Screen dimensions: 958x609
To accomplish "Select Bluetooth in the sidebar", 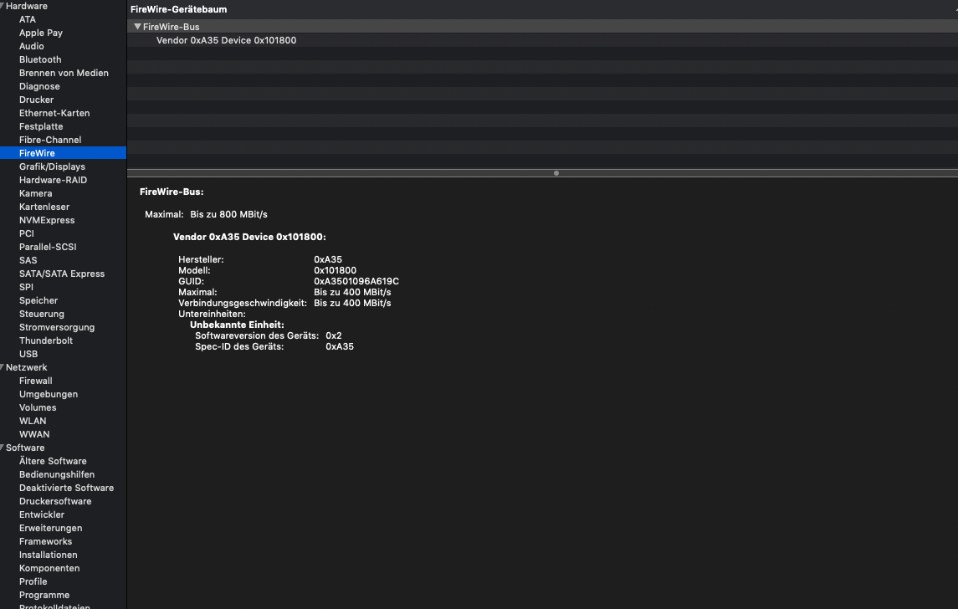I will click(40, 59).
